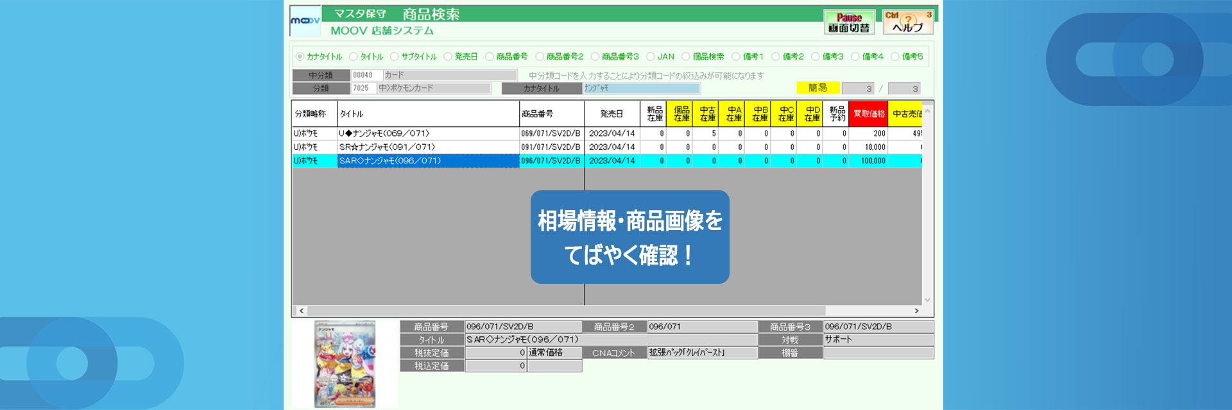This screenshot has width=1232, height=410.
Task: Click the 税込定価 value field
Action: 496,366
